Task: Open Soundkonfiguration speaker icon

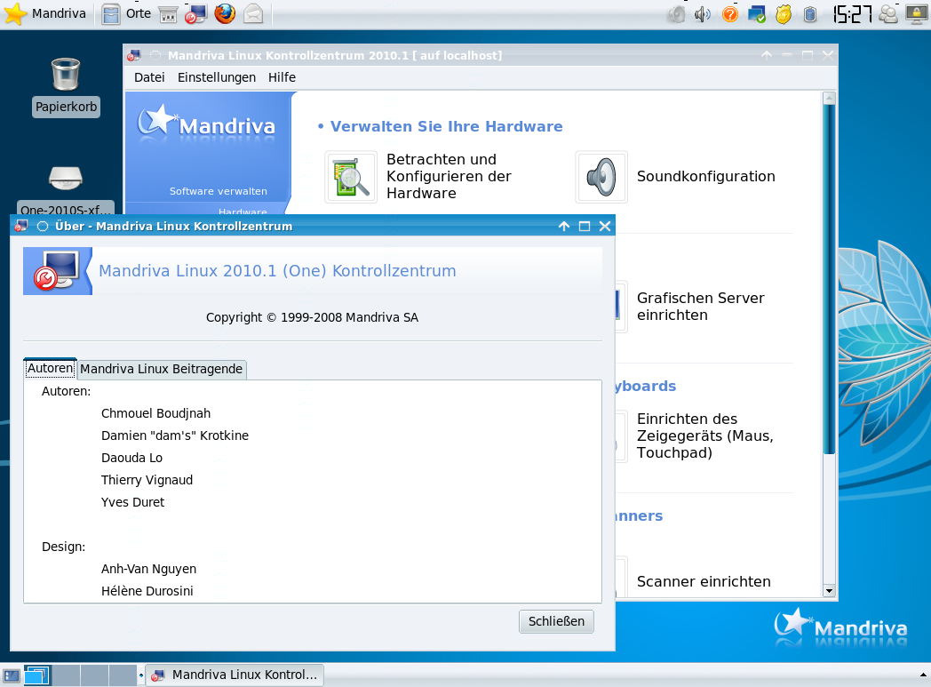Action: pos(601,177)
